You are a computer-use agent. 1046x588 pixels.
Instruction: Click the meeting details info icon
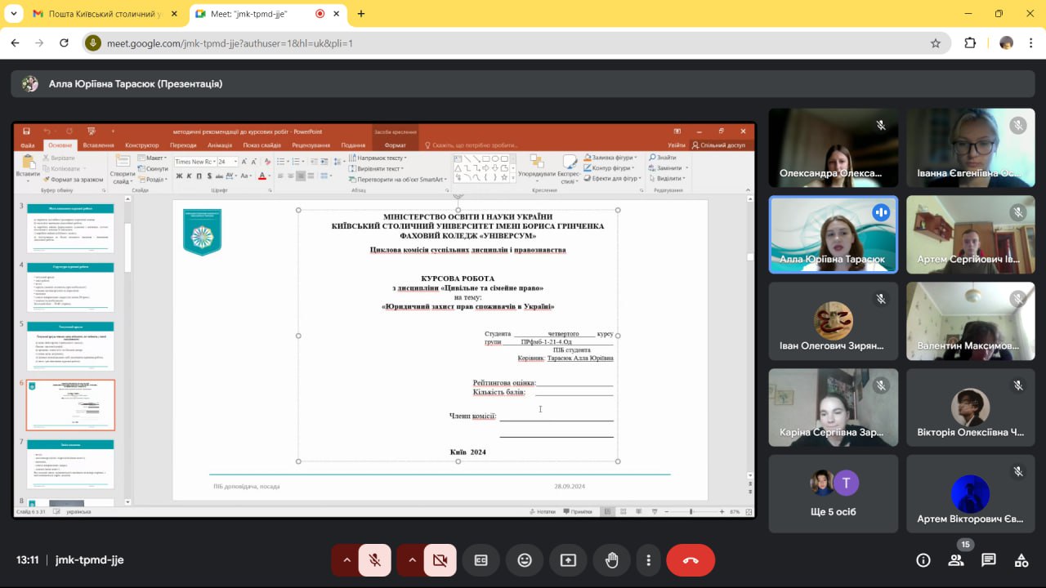(x=923, y=560)
